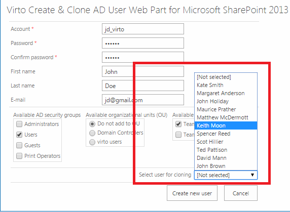Choose Maurice Prather from the list
The width and height of the screenshot is (290, 212).
click(226, 109)
